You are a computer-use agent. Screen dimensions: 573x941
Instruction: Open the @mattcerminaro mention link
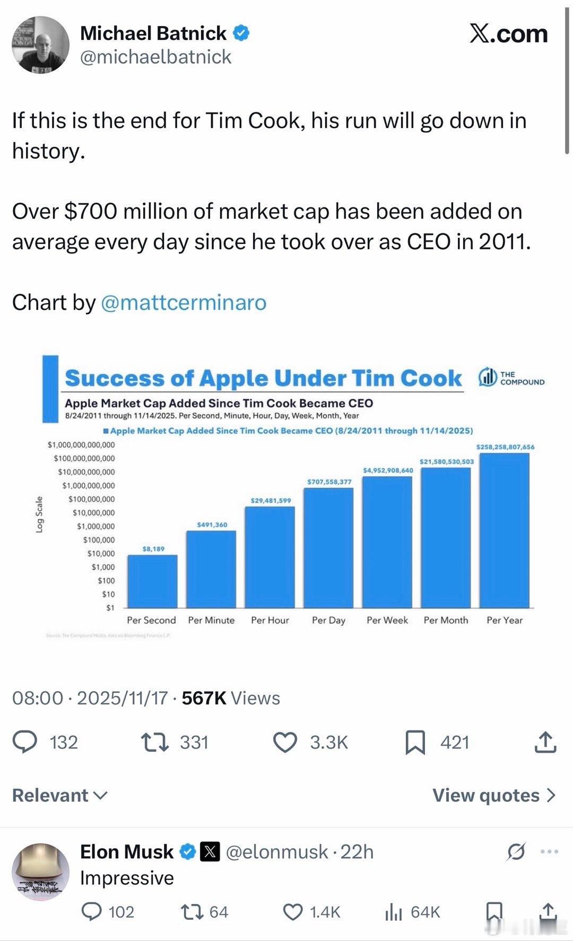coord(183,302)
